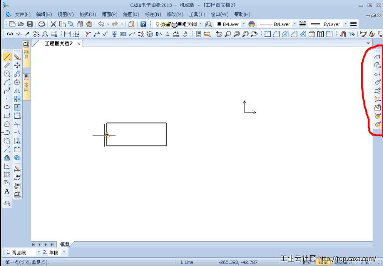This screenshot has height=266, width=383.
Task: Close the 工程图文档2 document tab
Action: point(79,44)
